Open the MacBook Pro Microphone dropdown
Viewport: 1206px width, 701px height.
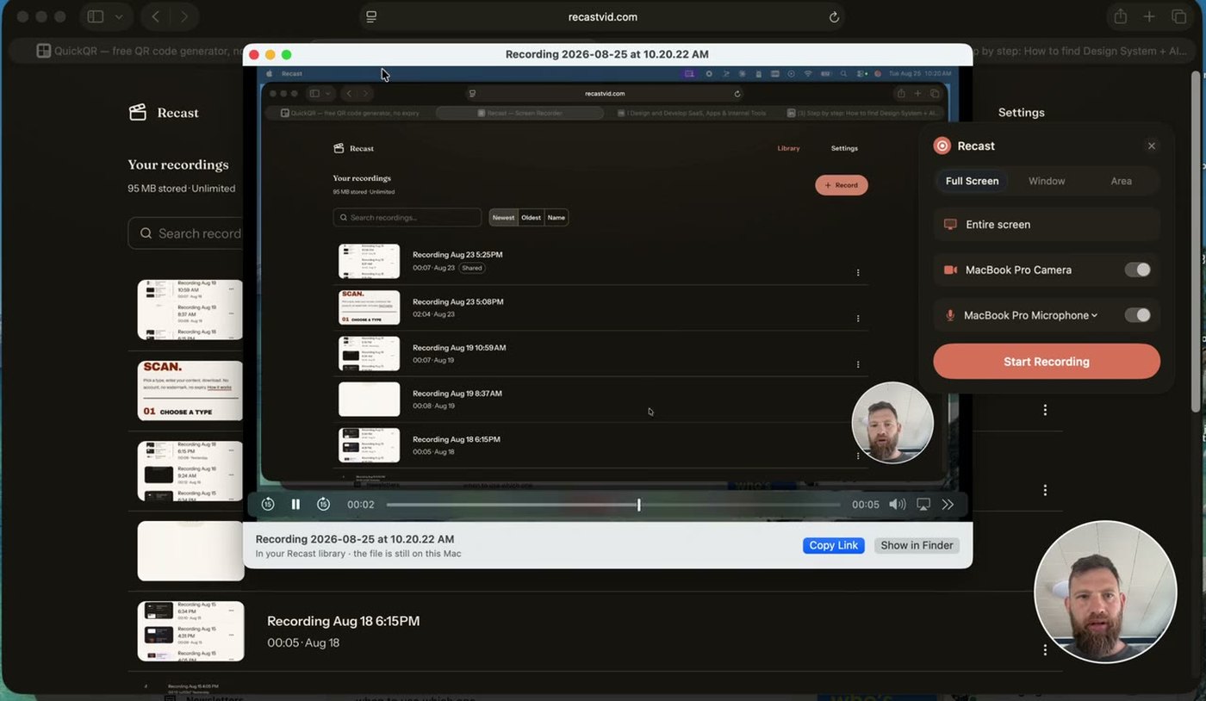pos(1030,315)
